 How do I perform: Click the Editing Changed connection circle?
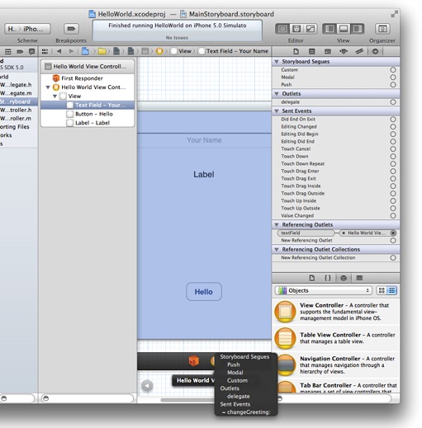click(x=393, y=127)
